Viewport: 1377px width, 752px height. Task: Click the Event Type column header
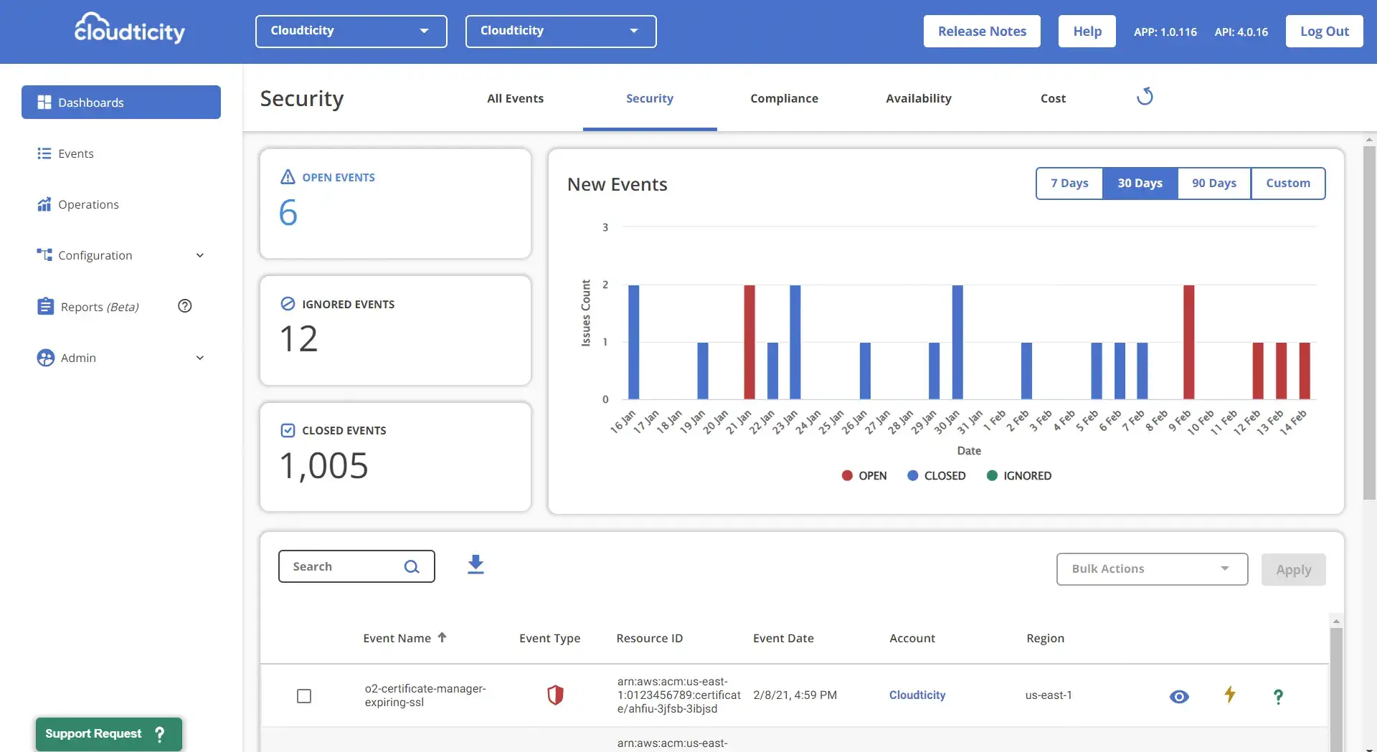[x=549, y=638]
